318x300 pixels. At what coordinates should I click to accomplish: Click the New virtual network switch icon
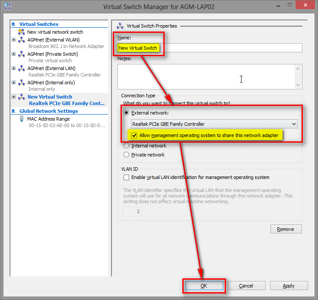tap(22, 32)
